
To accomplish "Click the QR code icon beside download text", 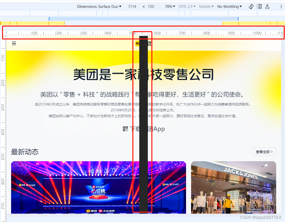I will (125, 129).
